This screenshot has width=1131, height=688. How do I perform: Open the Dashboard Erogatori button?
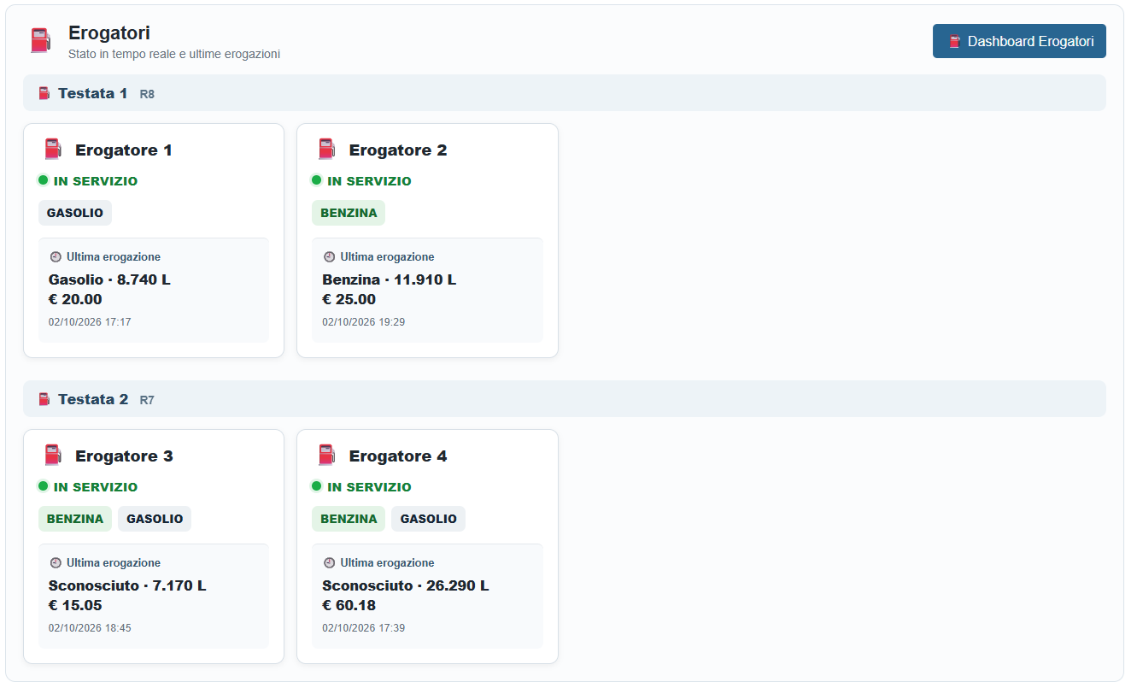1019,41
